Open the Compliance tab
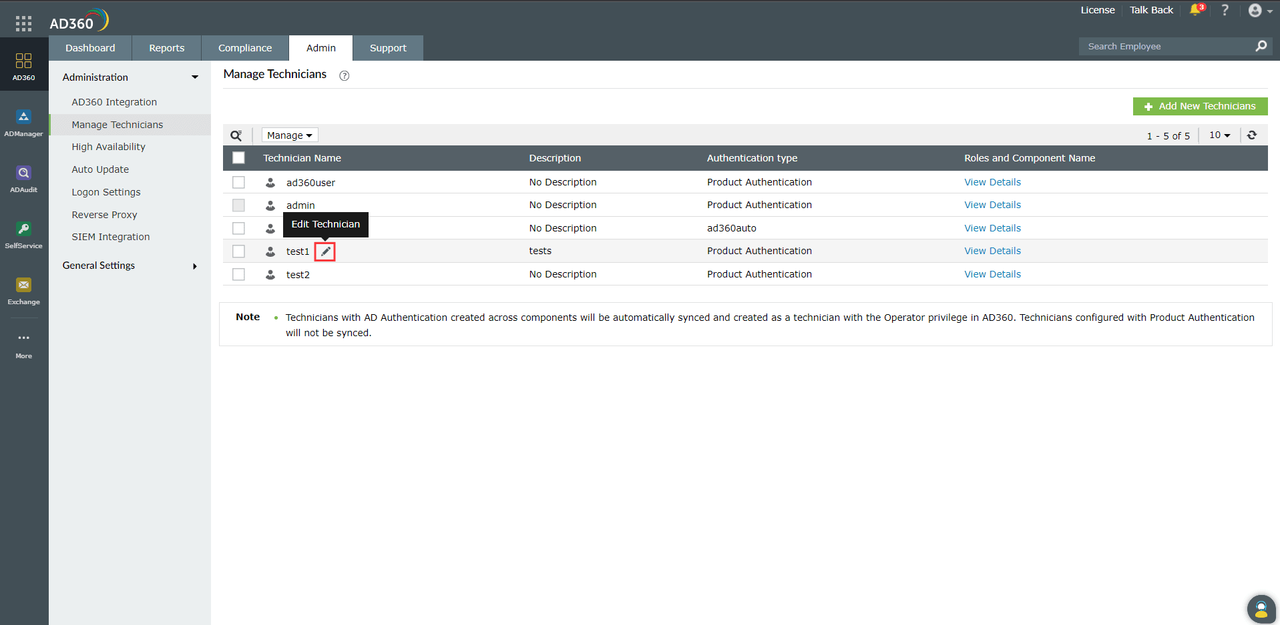 click(x=245, y=48)
